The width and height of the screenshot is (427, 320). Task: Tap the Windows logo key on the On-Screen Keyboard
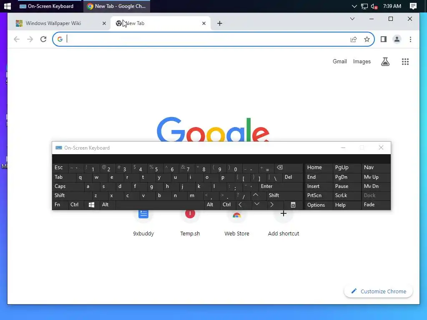coord(91,205)
